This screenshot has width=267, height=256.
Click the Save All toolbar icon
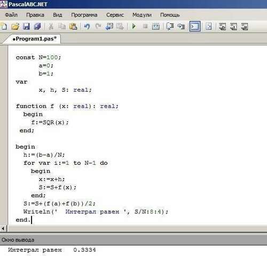37,27
